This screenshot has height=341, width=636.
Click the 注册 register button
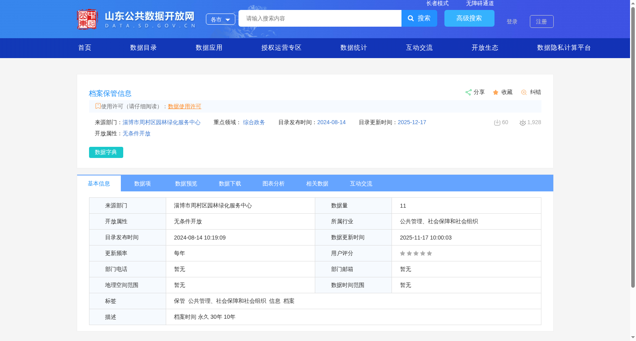542,21
